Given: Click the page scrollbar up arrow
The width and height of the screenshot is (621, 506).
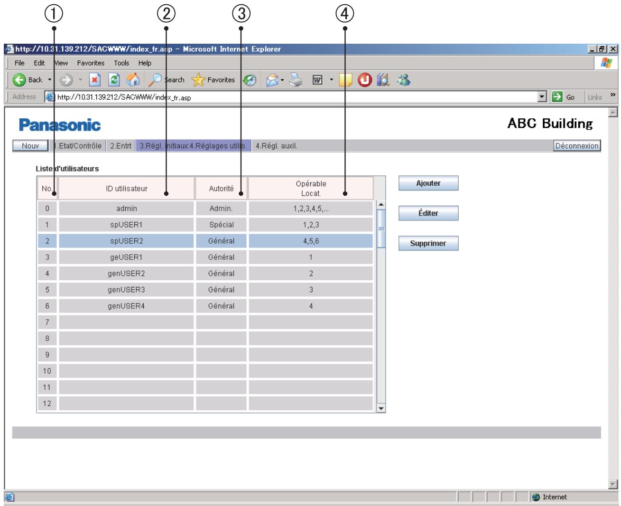Looking at the screenshot, I should click(613, 113).
